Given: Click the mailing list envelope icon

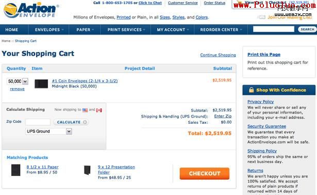Looking at the screenshot, I should tap(261, 17).
